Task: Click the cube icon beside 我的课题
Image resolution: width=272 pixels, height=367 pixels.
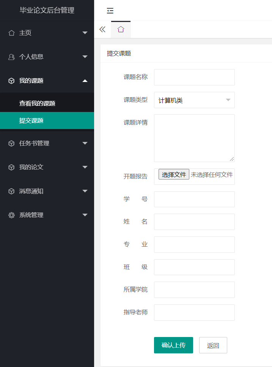Action: (x=11, y=81)
